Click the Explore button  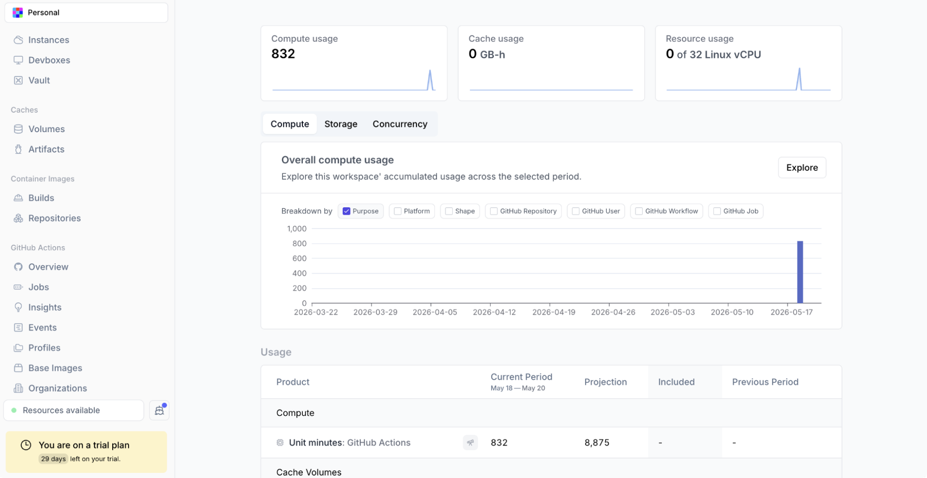802,167
